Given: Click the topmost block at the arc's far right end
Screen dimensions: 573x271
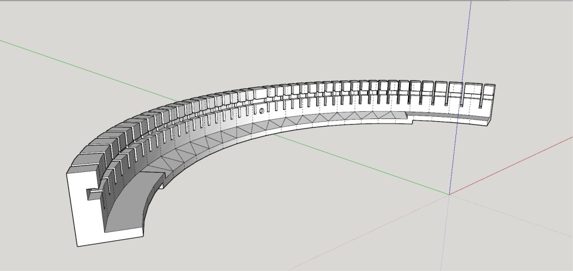Looking at the screenshot, I should tap(489, 88).
